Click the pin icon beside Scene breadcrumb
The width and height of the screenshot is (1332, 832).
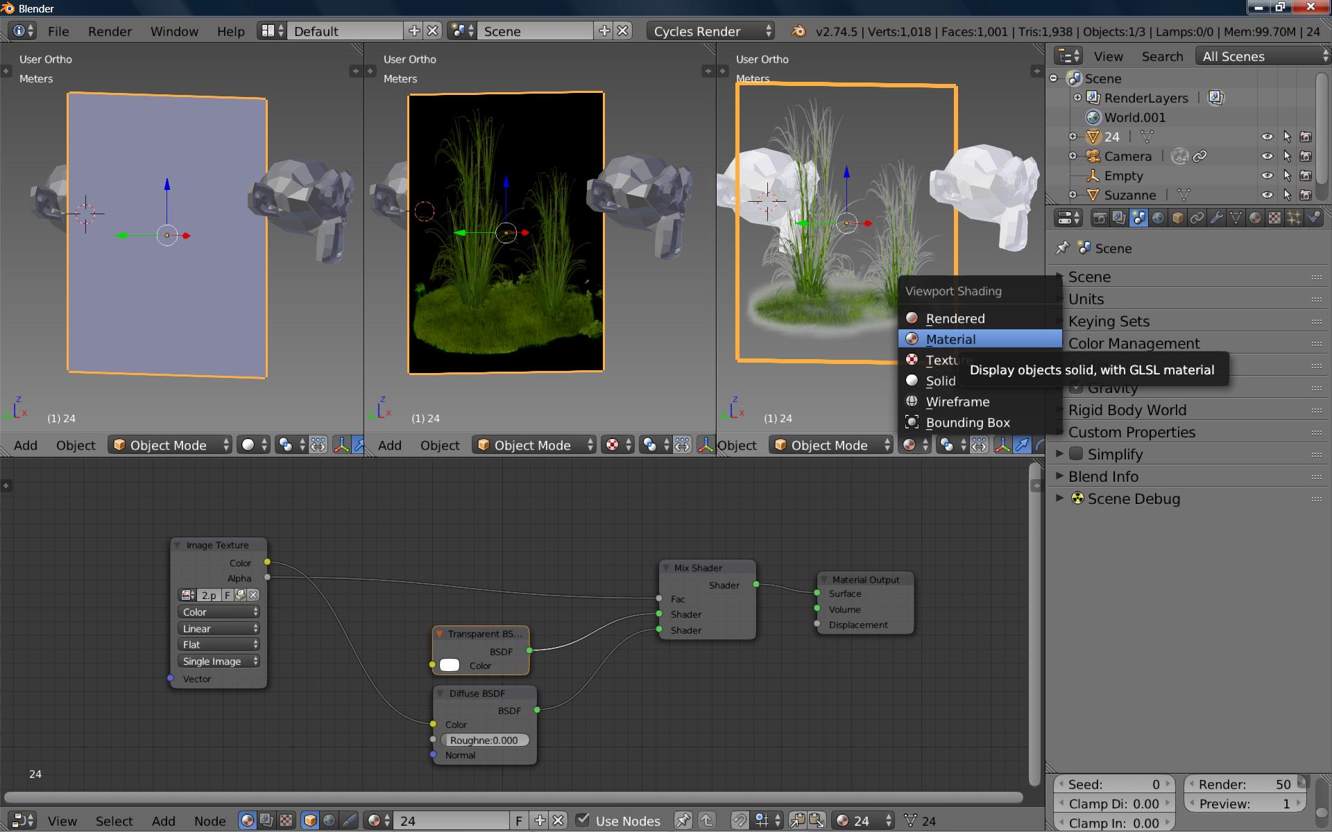[1062, 248]
